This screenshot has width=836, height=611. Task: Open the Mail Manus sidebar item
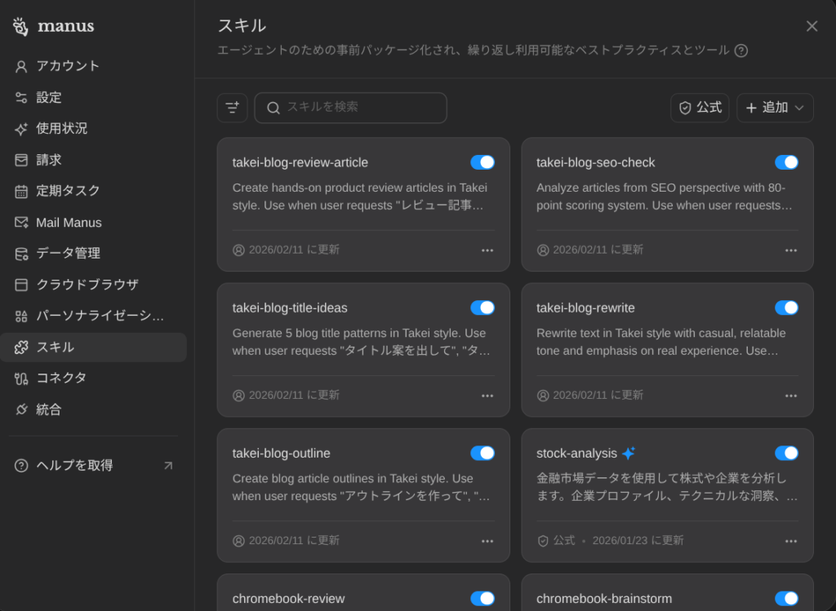(x=69, y=222)
